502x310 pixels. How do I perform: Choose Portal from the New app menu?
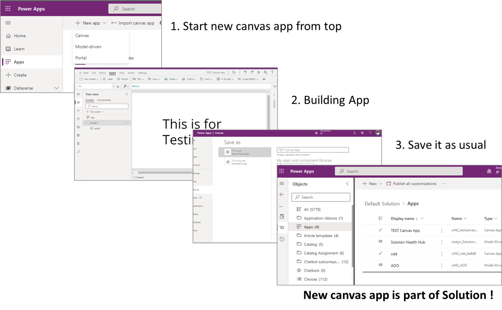pos(81,58)
